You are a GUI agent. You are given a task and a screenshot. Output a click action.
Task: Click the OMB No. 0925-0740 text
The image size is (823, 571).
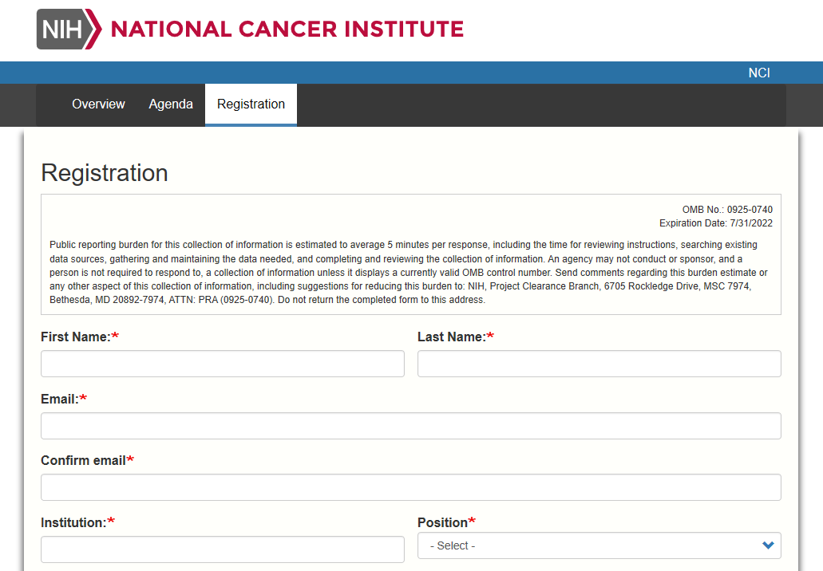pyautogui.click(x=726, y=210)
